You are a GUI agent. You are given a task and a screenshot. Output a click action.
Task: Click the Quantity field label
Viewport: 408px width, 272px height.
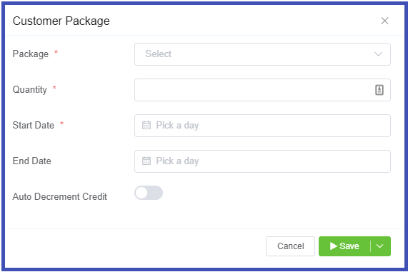click(30, 89)
